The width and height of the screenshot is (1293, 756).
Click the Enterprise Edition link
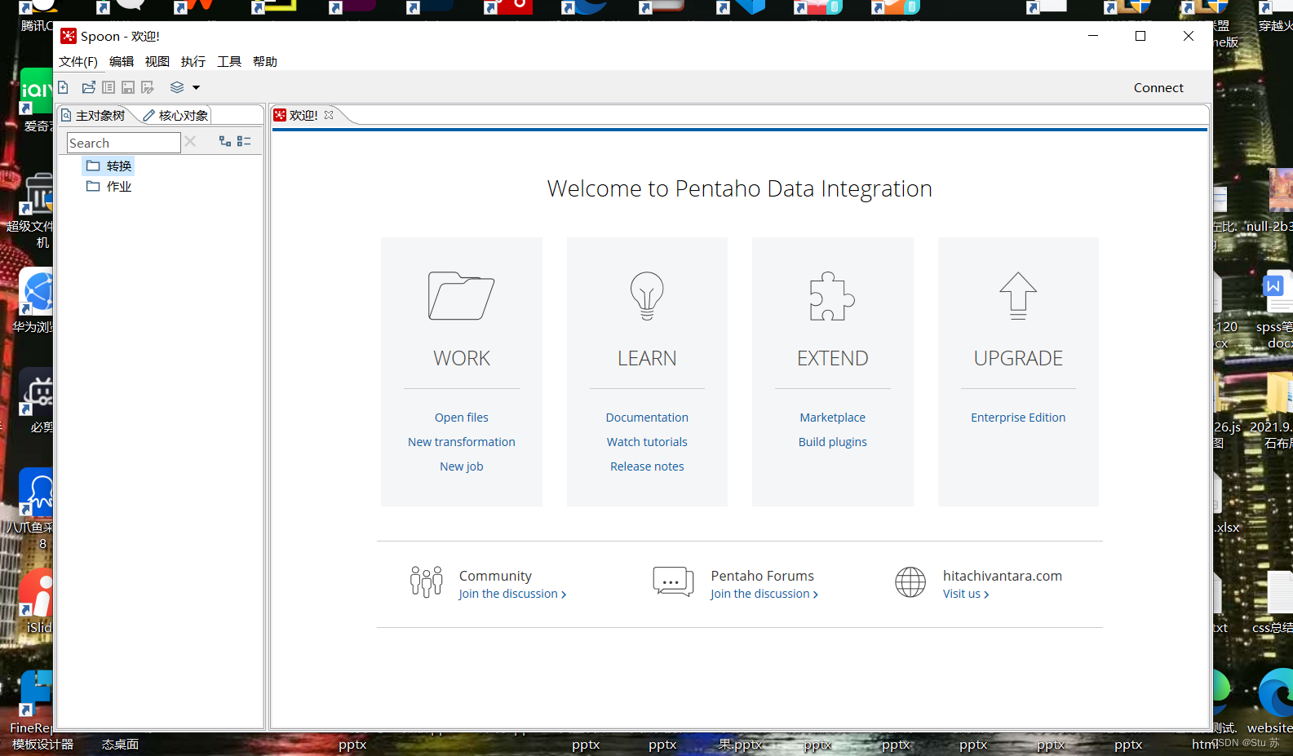click(x=1018, y=418)
